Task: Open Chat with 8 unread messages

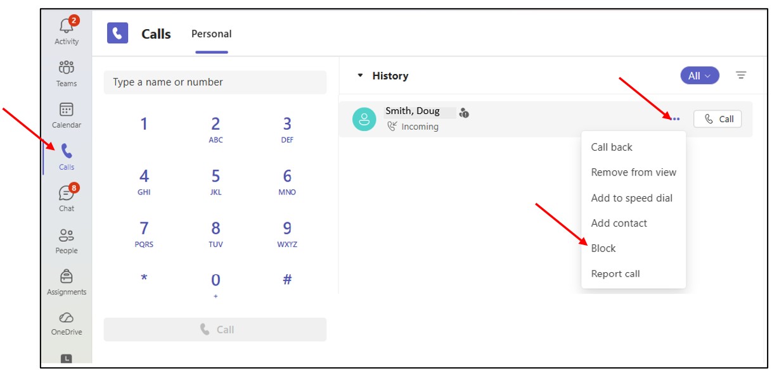Action: tap(67, 198)
